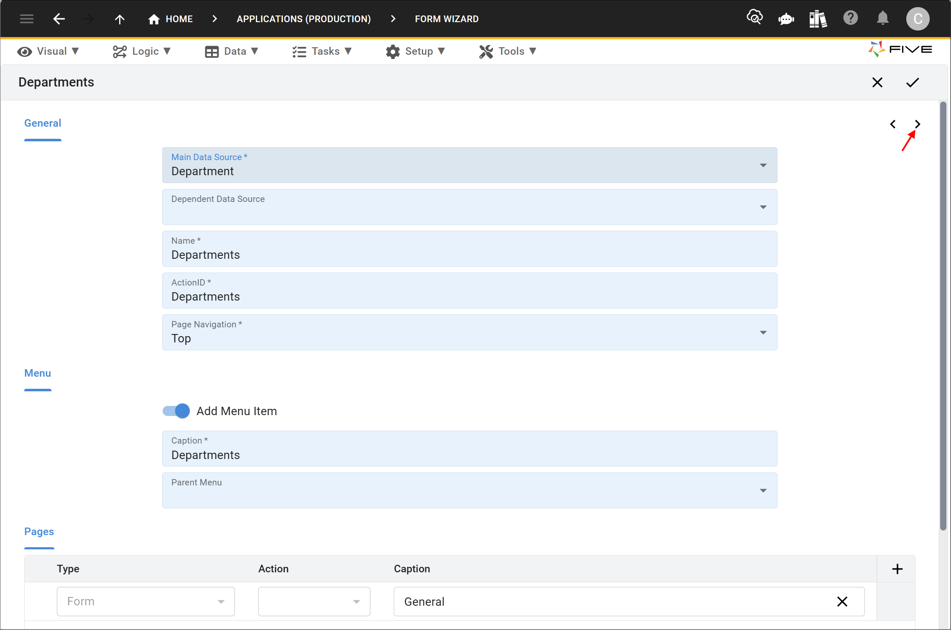Click the Type column header
Screen dimensions: 951x630
(68, 569)
